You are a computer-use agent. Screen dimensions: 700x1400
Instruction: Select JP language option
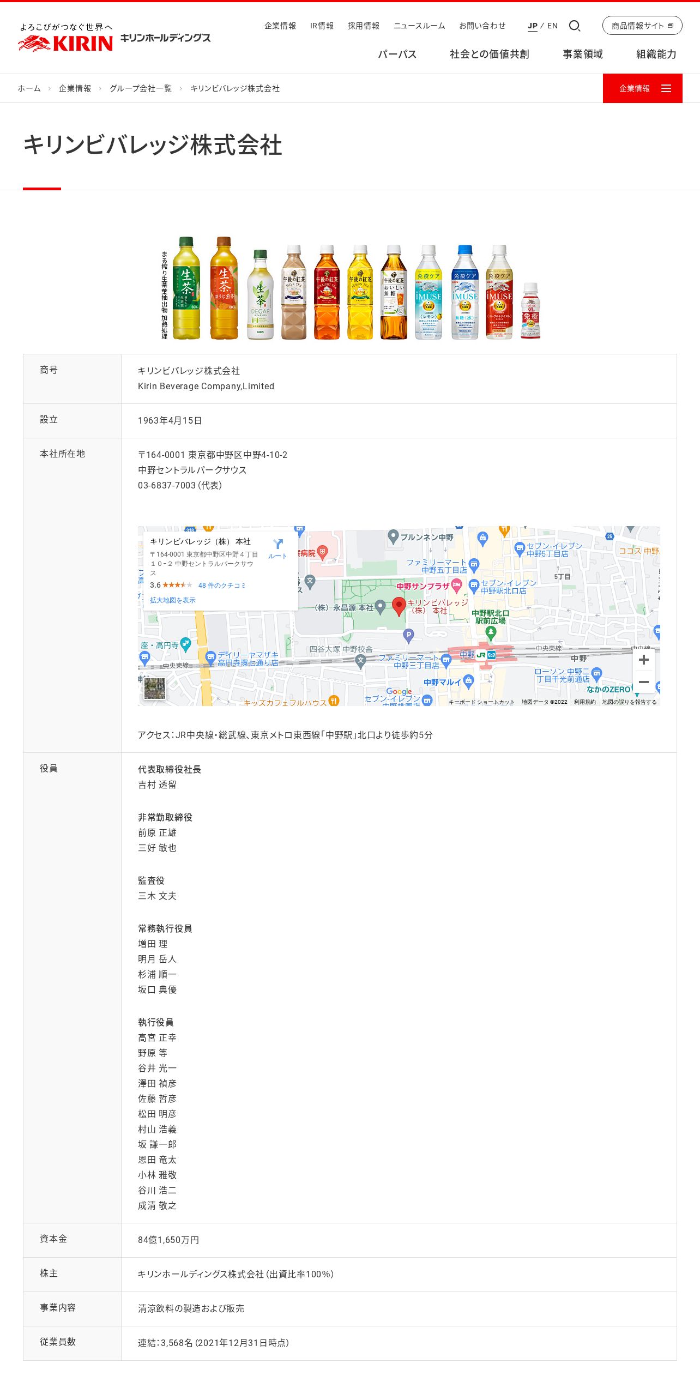pyautogui.click(x=533, y=26)
